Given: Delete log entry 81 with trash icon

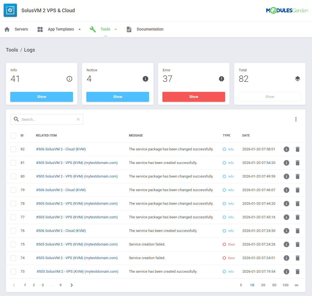Looking at the screenshot, I should point(298,163).
